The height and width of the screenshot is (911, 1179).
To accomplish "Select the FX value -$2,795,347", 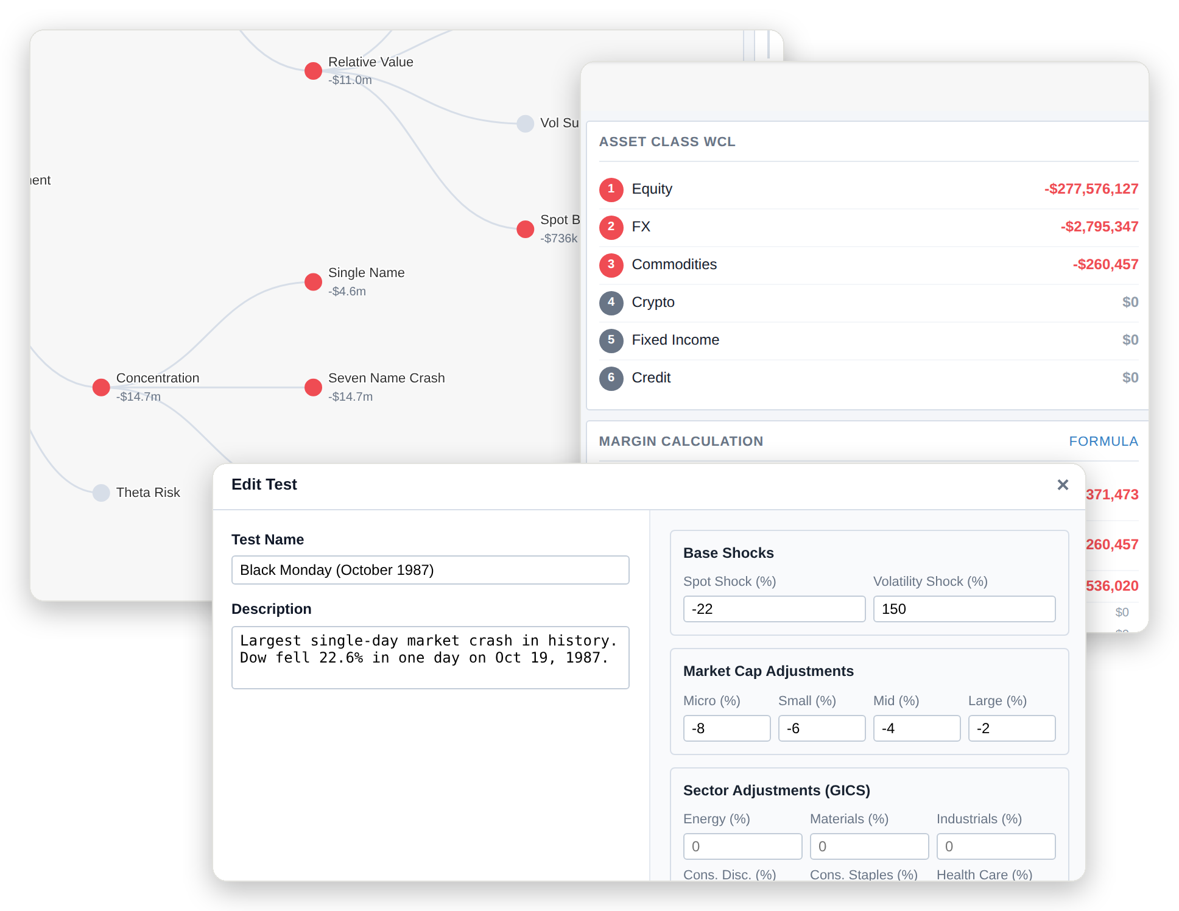I will click(1099, 227).
